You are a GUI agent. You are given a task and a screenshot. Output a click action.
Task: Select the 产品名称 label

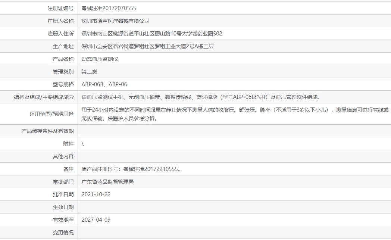(x=63, y=59)
